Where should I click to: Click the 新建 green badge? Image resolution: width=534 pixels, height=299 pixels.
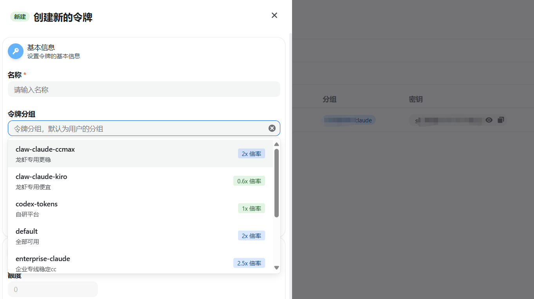point(20,17)
